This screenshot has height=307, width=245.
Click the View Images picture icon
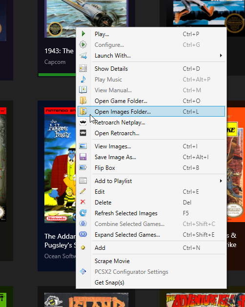[83, 146]
